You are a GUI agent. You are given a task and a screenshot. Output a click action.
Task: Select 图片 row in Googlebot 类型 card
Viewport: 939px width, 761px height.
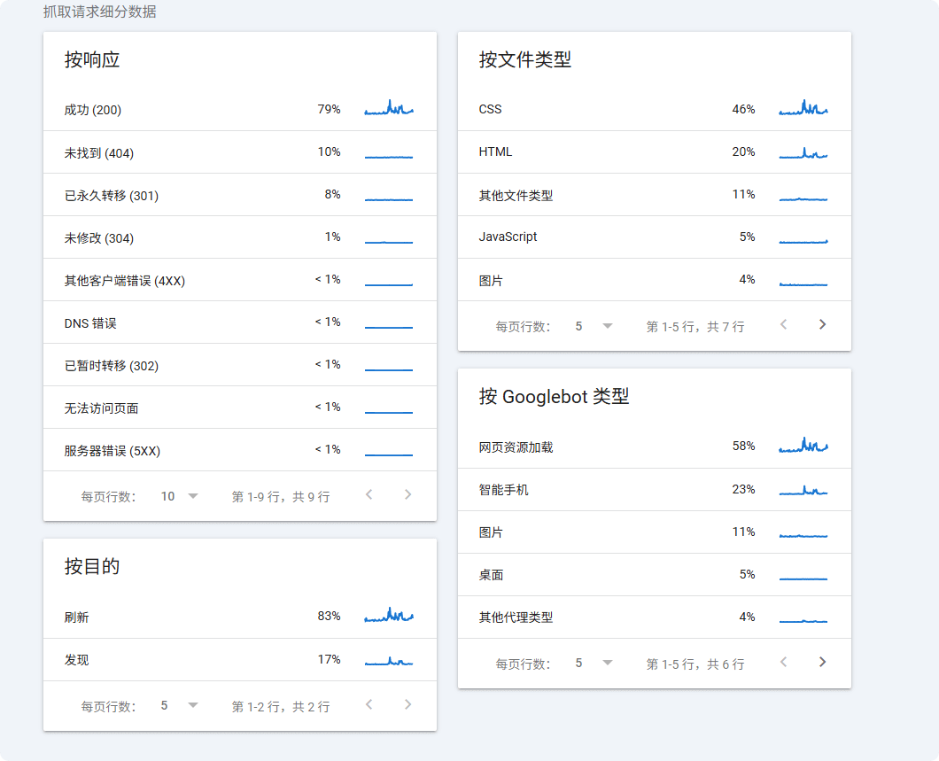point(654,532)
